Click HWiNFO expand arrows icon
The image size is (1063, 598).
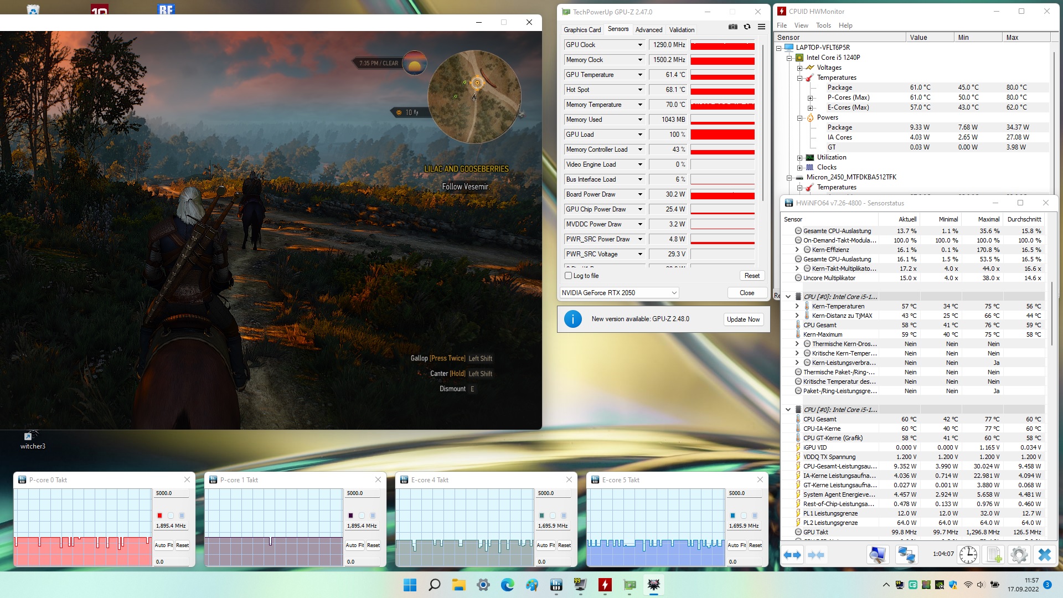point(792,554)
